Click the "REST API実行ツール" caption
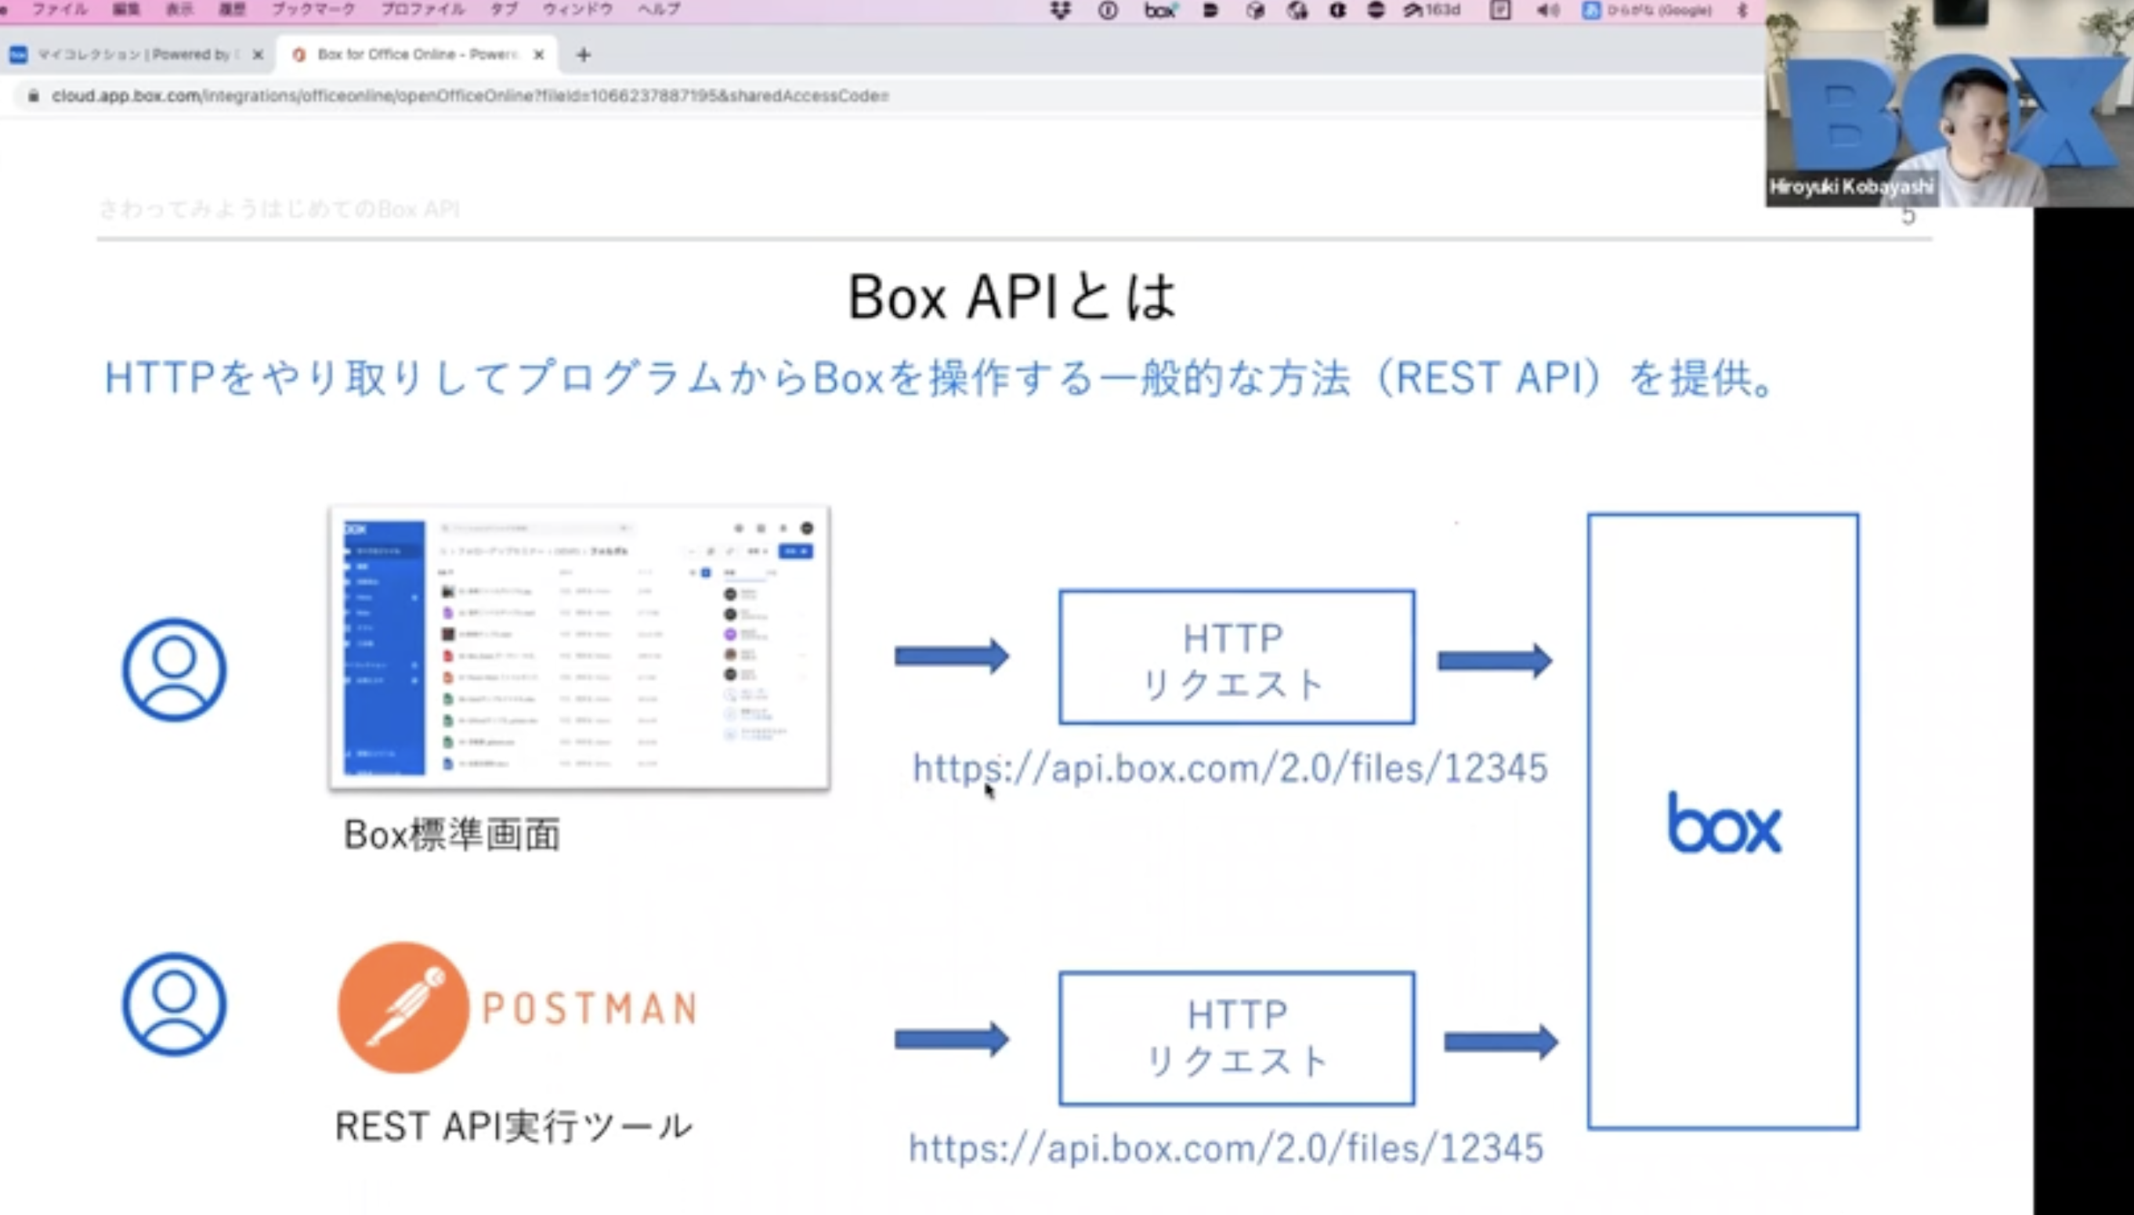 (x=513, y=1126)
